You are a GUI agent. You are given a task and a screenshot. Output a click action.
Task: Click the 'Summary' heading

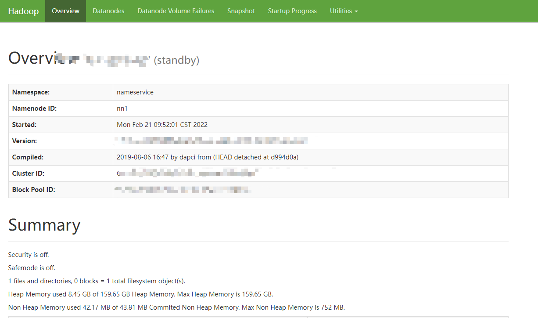[x=44, y=225]
